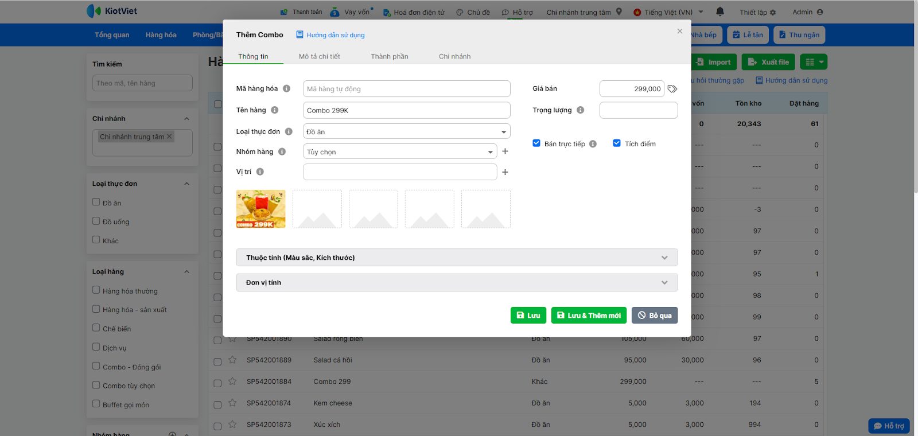Click the Mã hàng hóa input field

406,89
